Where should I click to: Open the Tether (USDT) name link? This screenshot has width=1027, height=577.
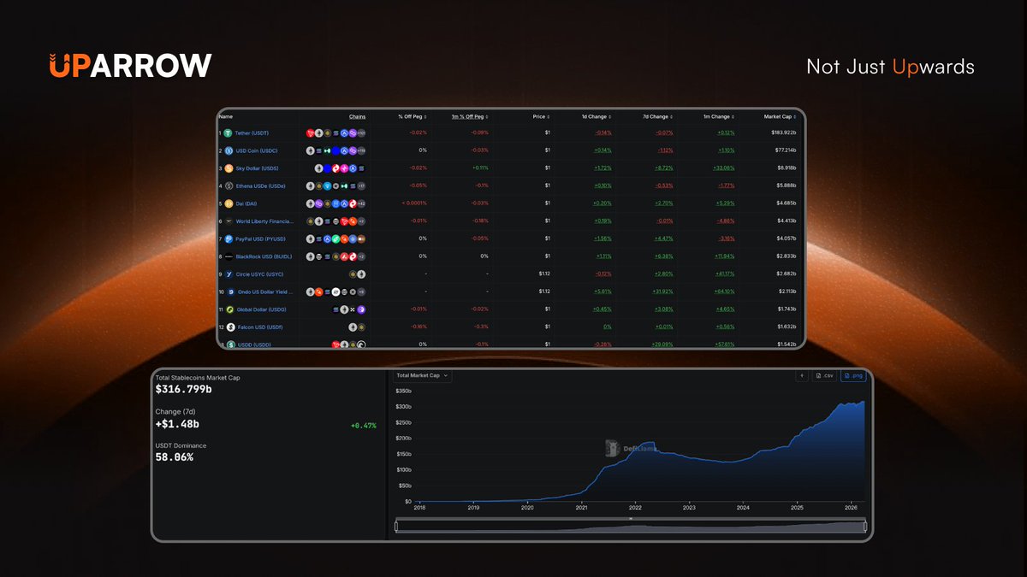point(252,133)
